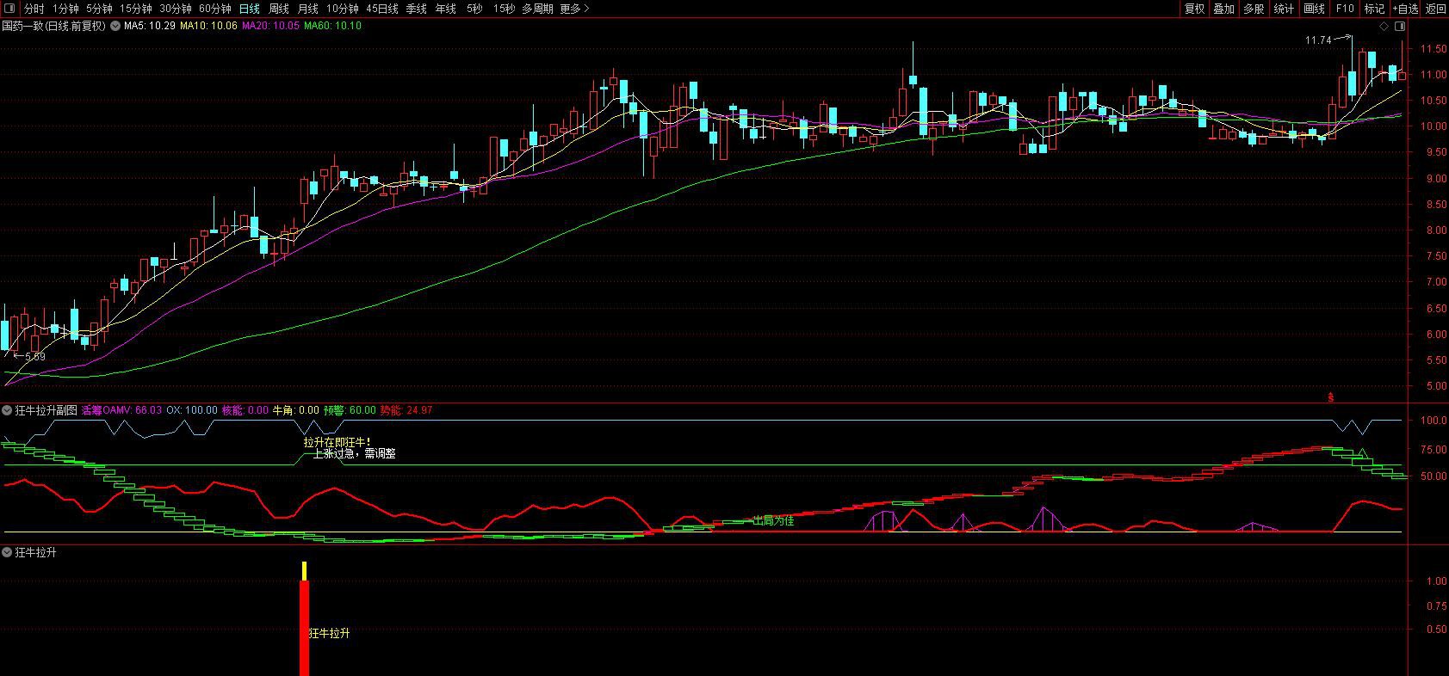
Task: Switch to 年线 yearly chart
Action: tap(445, 9)
